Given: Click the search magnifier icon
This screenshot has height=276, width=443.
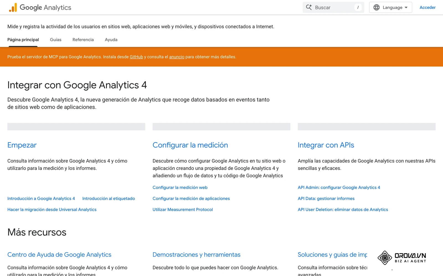Looking at the screenshot, I should click(x=309, y=7).
